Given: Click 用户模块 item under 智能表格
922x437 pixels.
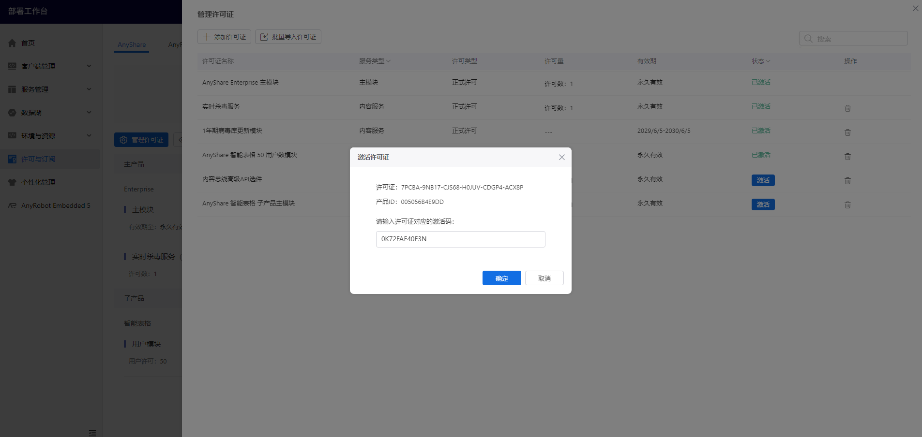Looking at the screenshot, I should tap(146, 344).
